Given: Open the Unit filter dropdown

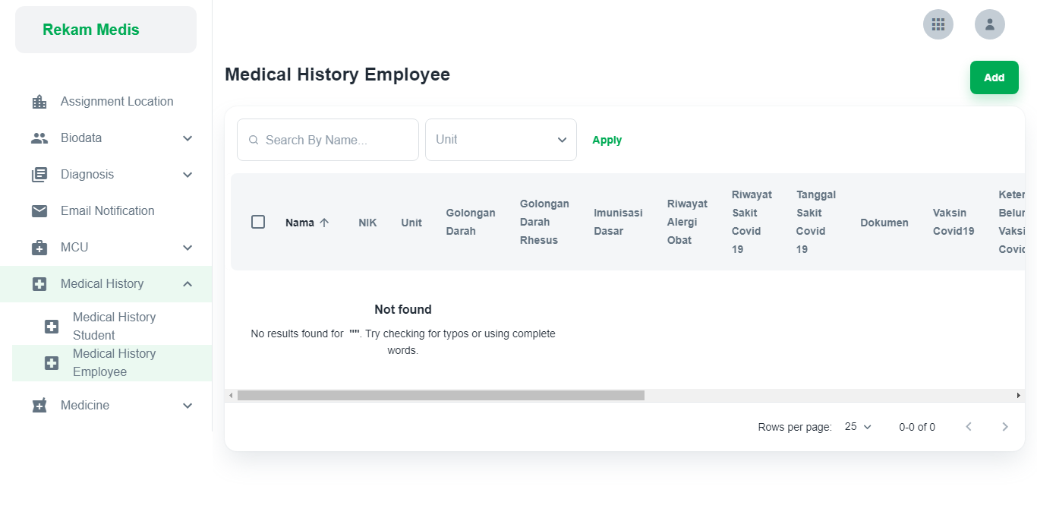Looking at the screenshot, I should pos(500,139).
